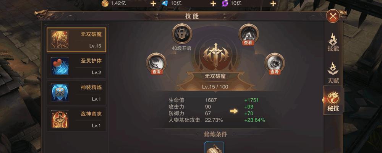Select the 圣灵护体 skill icon
The image size is (382, 153).
click(60, 66)
